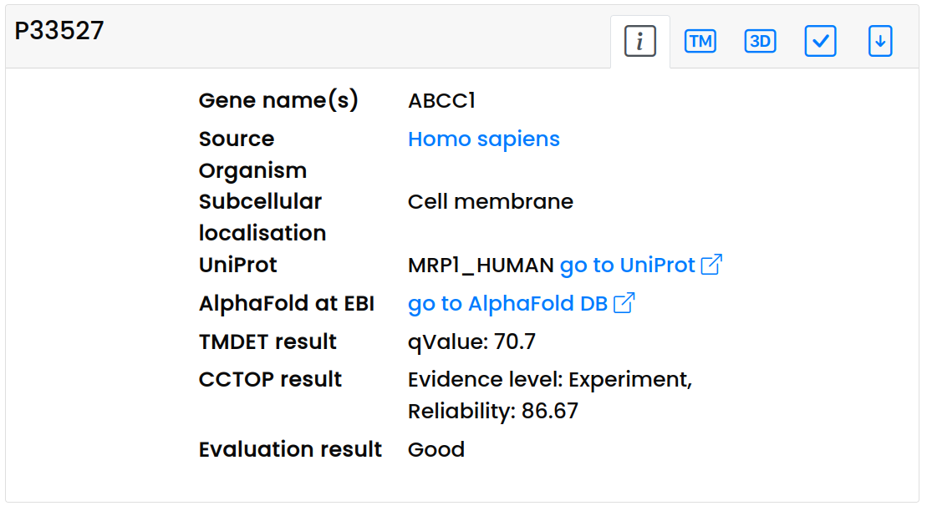Open the go to UniProt link

pos(627,266)
